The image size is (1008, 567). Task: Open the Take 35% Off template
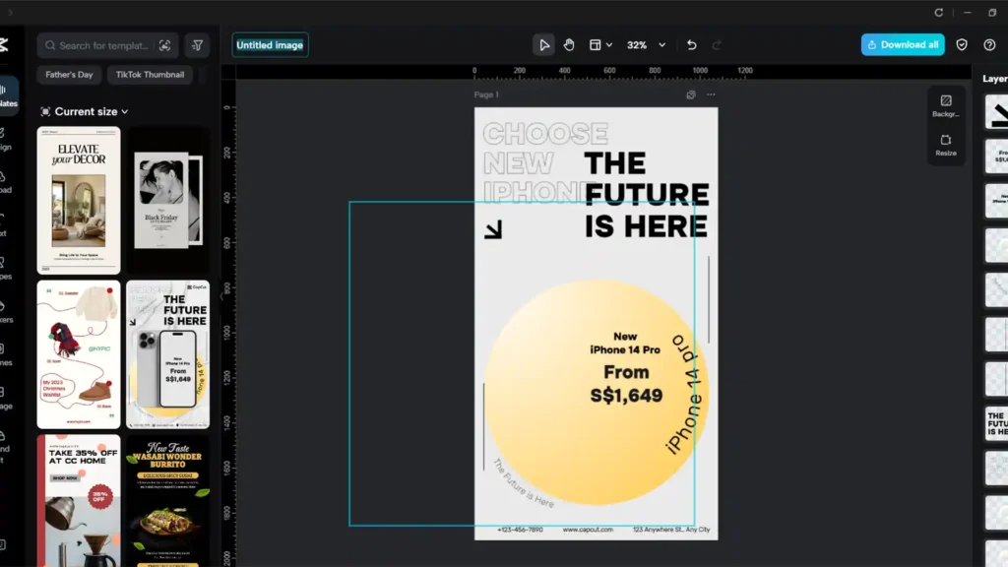[79, 501]
